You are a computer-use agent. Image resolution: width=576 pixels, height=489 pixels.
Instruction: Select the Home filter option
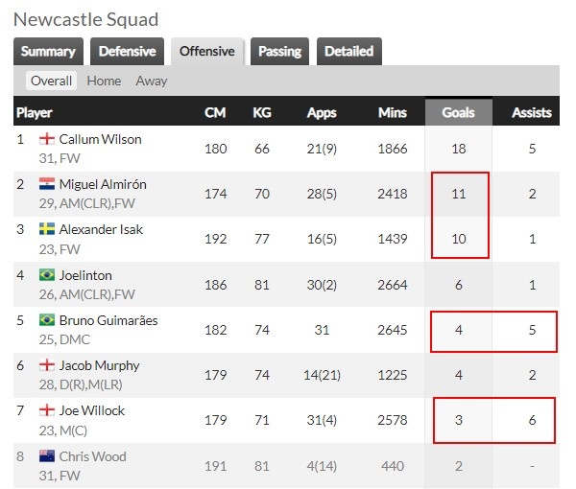pyautogui.click(x=104, y=81)
